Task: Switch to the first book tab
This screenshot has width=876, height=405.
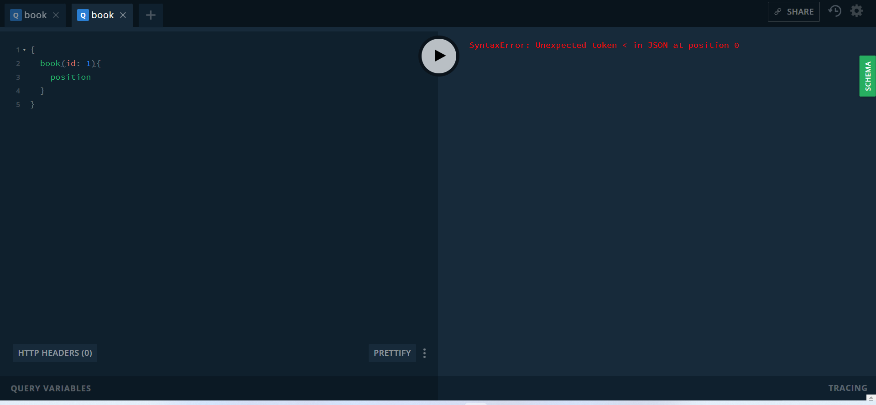Action: 35,15
